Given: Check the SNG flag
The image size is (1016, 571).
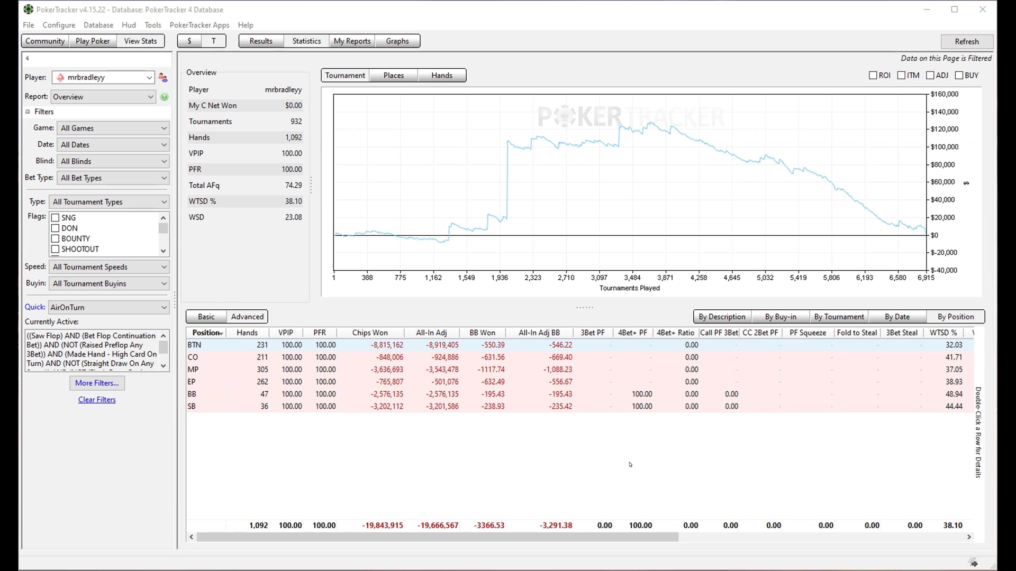Looking at the screenshot, I should pyautogui.click(x=55, y=217).
